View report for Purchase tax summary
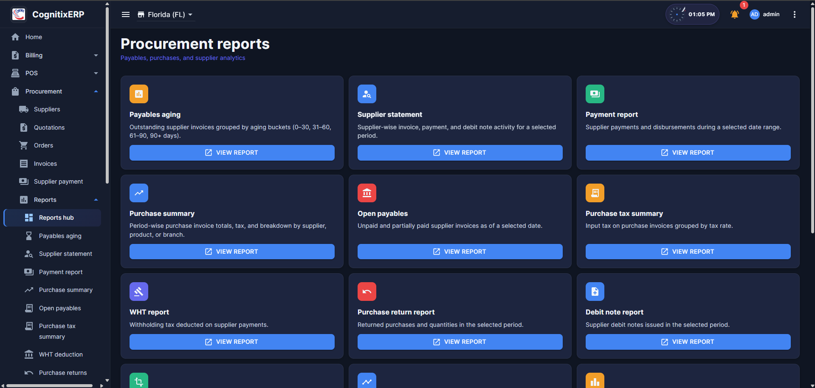Viewport: 815px width, 388px height. click(688, 252)
